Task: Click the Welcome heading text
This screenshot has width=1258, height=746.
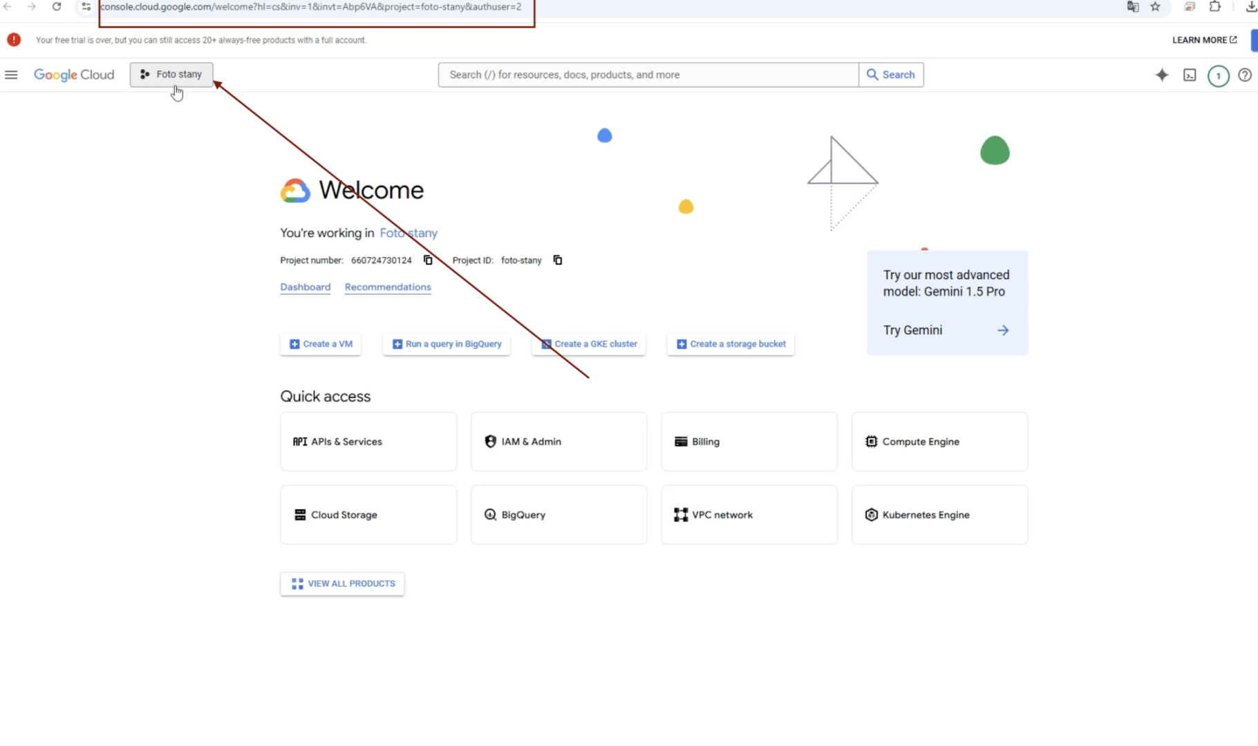Action: 371,190
